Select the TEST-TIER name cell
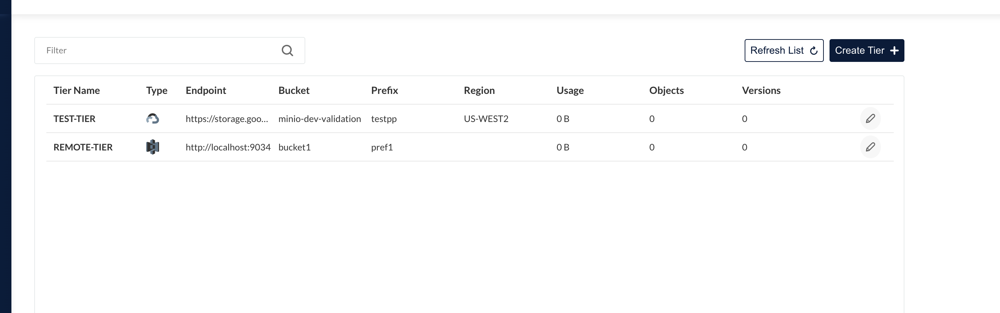1000x313 pixels. coord(74,119)
